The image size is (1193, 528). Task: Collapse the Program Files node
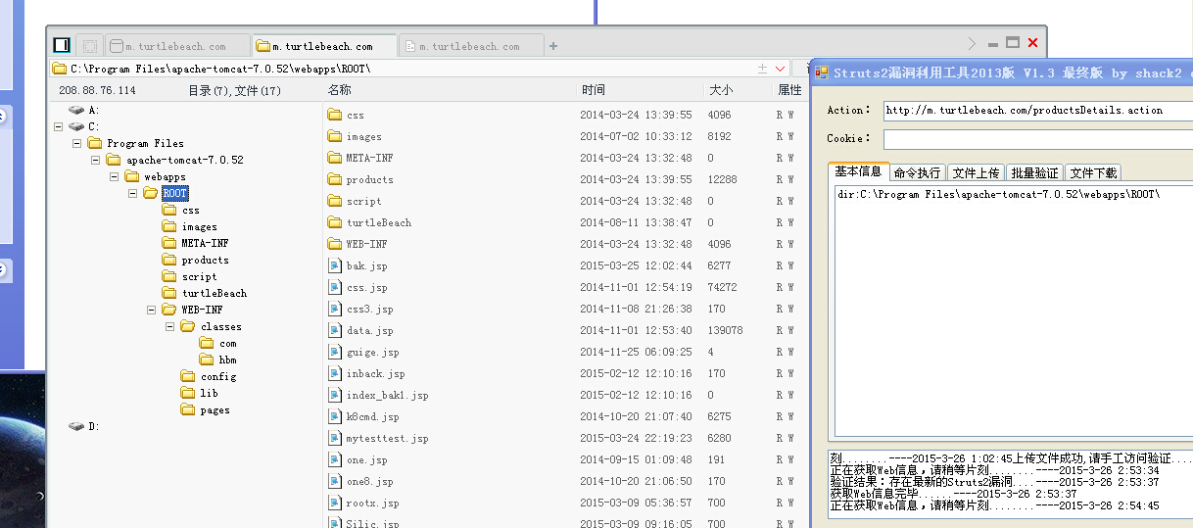coord(77,143)
